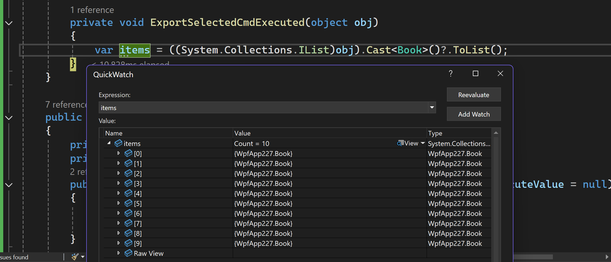This screenshot has height=262, width=611.
Task: Expand the Raw View node
Action: point(118,253)
